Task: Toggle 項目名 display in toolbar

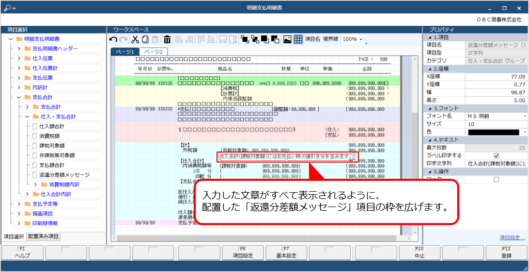Action: tap(313, 39)
